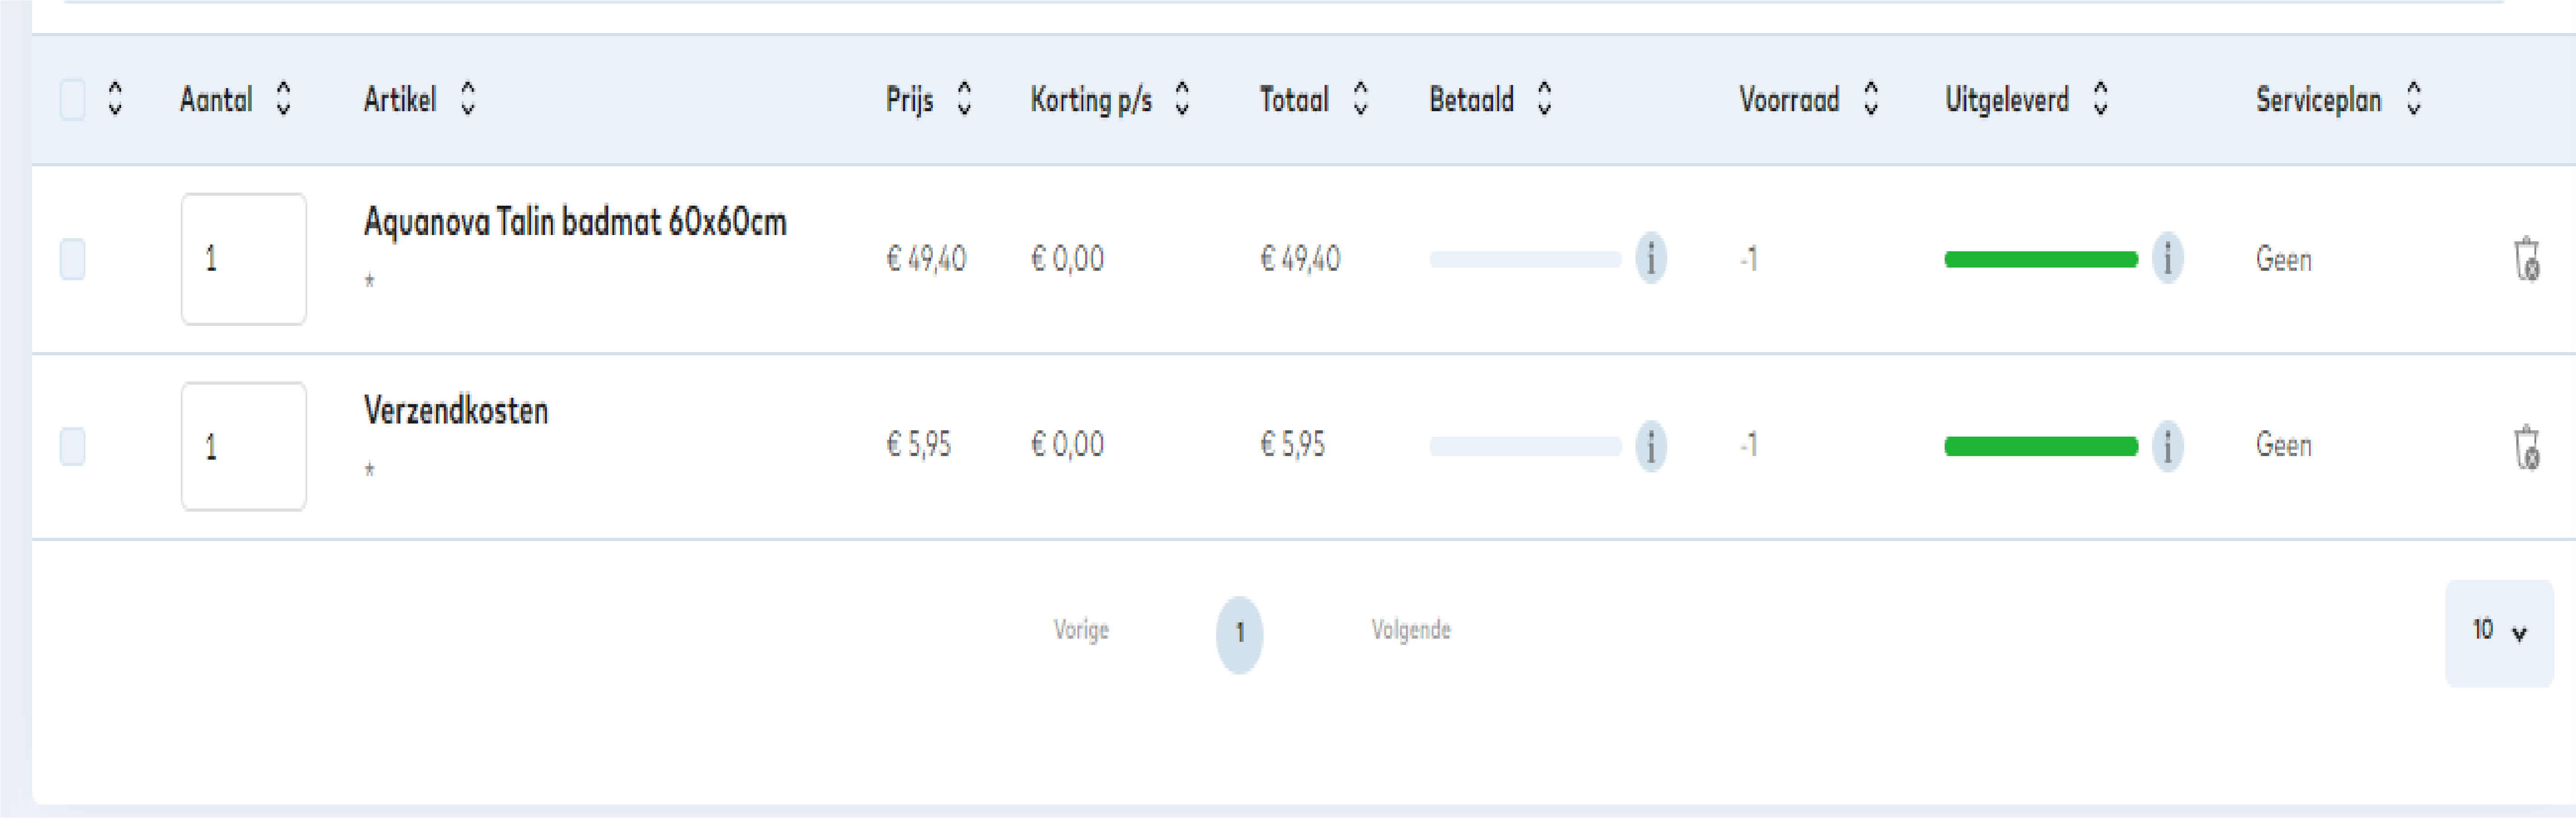
Task: Click the Volgende pagination link
Action: click(1410, 630)
